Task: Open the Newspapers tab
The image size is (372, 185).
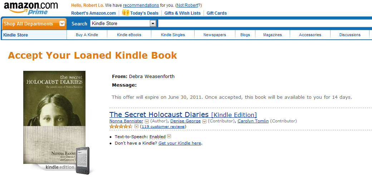Action: [215, 35]
